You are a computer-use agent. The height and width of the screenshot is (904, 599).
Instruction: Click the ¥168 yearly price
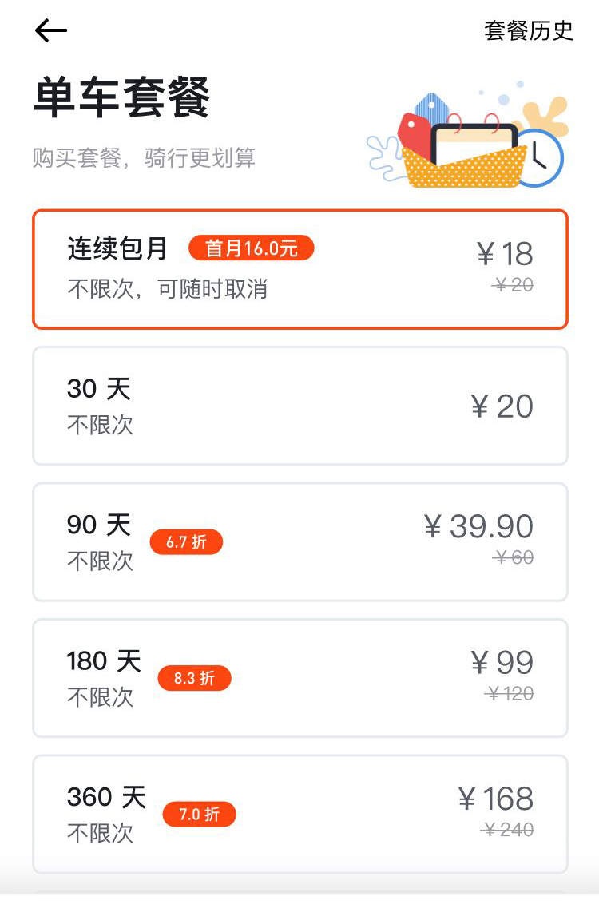pyautogui.click(x=496, y=799)
